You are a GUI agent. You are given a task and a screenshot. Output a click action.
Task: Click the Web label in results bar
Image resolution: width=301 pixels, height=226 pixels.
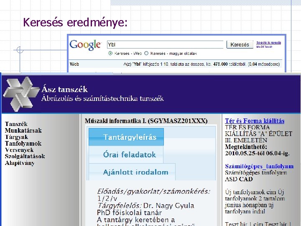(x=74, y=64)
